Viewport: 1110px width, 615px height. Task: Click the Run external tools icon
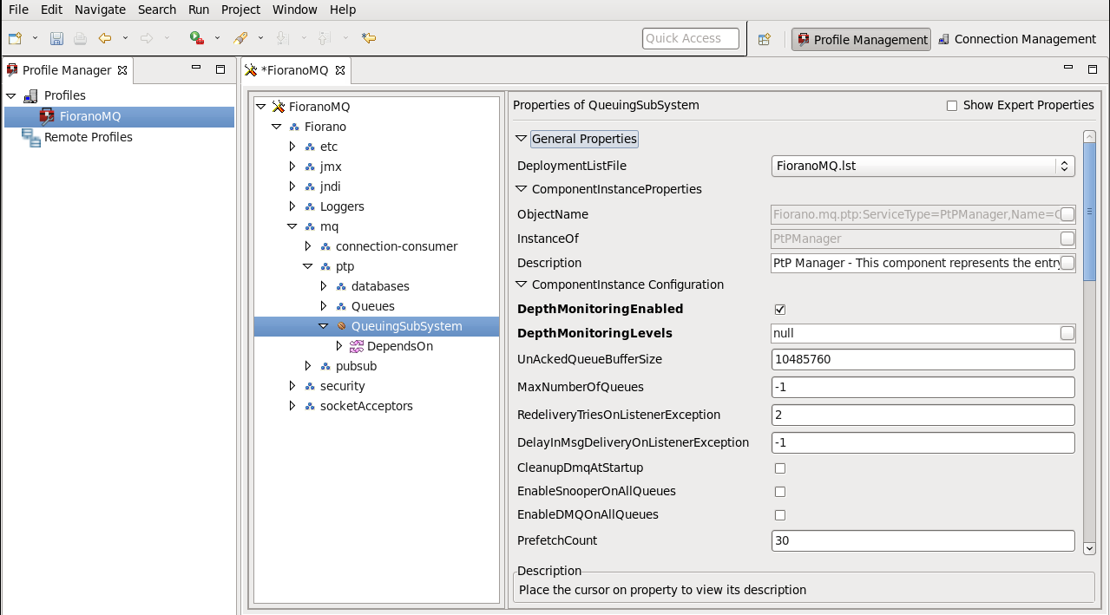(197, 38)
